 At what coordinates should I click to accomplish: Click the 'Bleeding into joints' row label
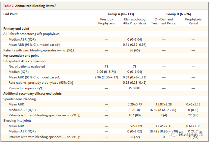[18, 121]
